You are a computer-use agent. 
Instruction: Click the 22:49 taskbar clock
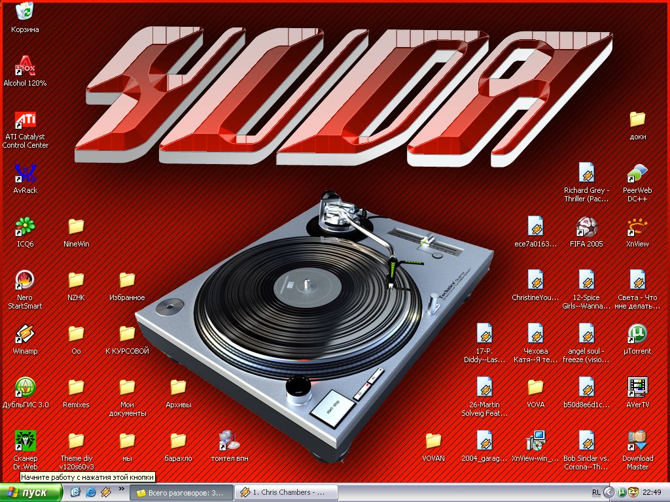click(652, 493)
